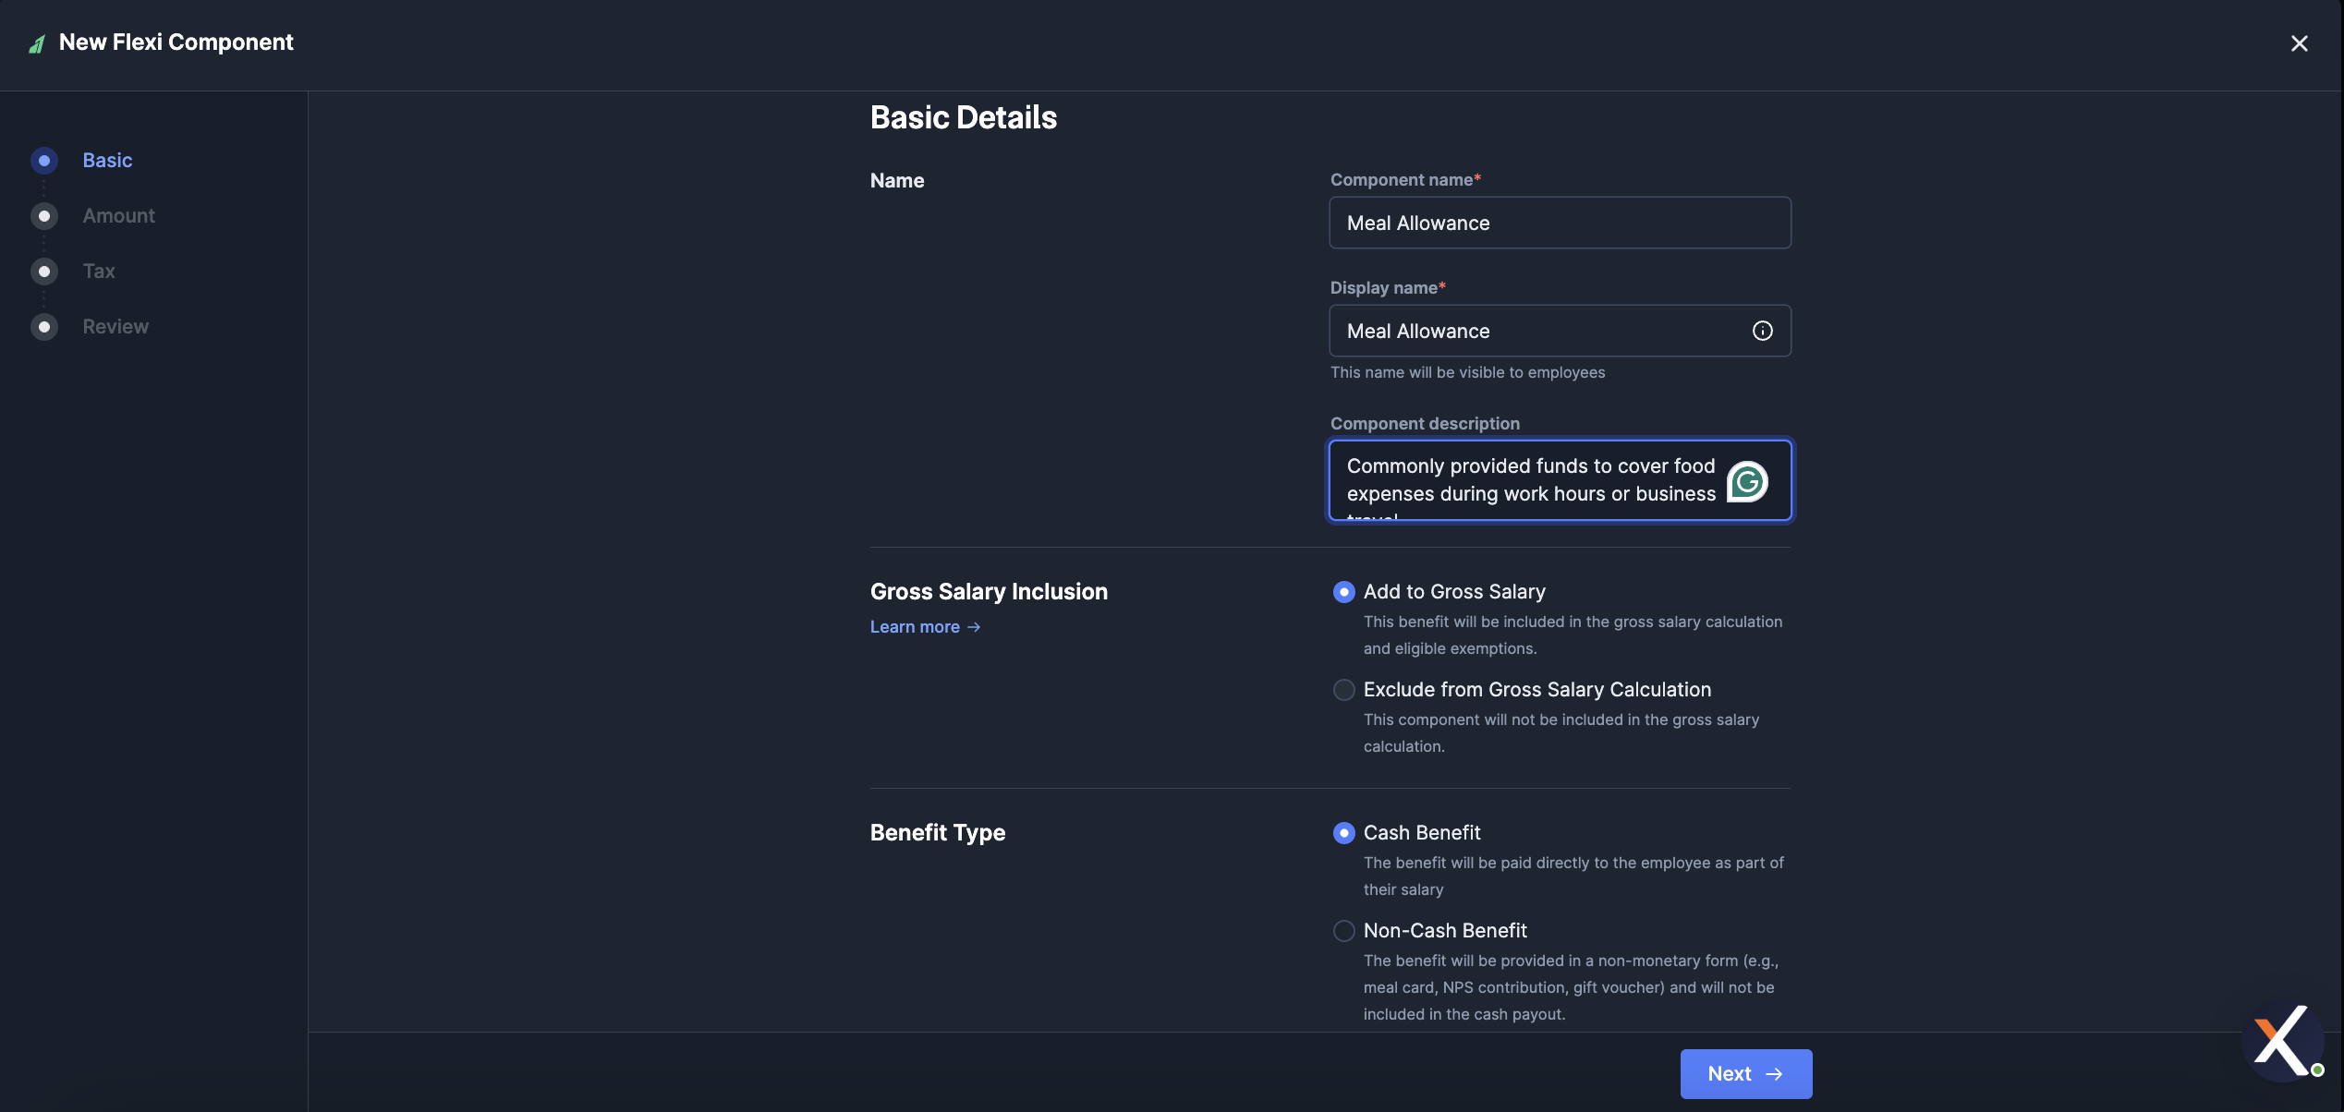
Task: Go to the Review step
Action: click(x=115, y=327)
